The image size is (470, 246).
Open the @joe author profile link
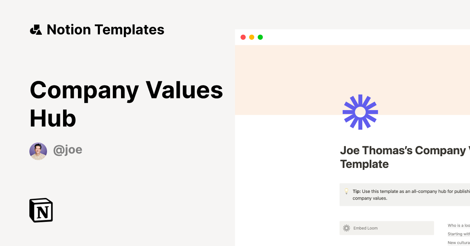68,150
